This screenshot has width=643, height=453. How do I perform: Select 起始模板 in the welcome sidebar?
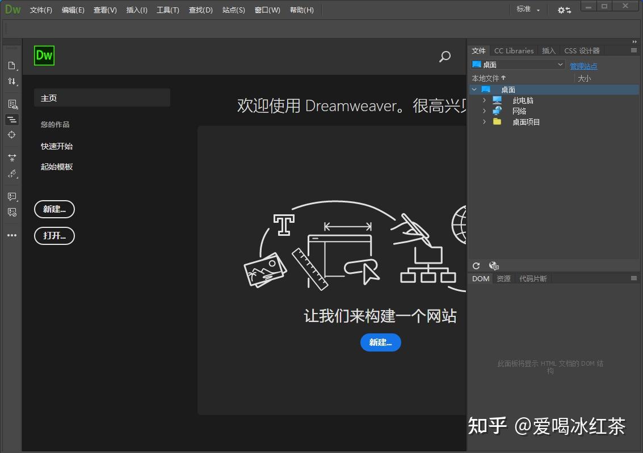(x=57, y=166)
